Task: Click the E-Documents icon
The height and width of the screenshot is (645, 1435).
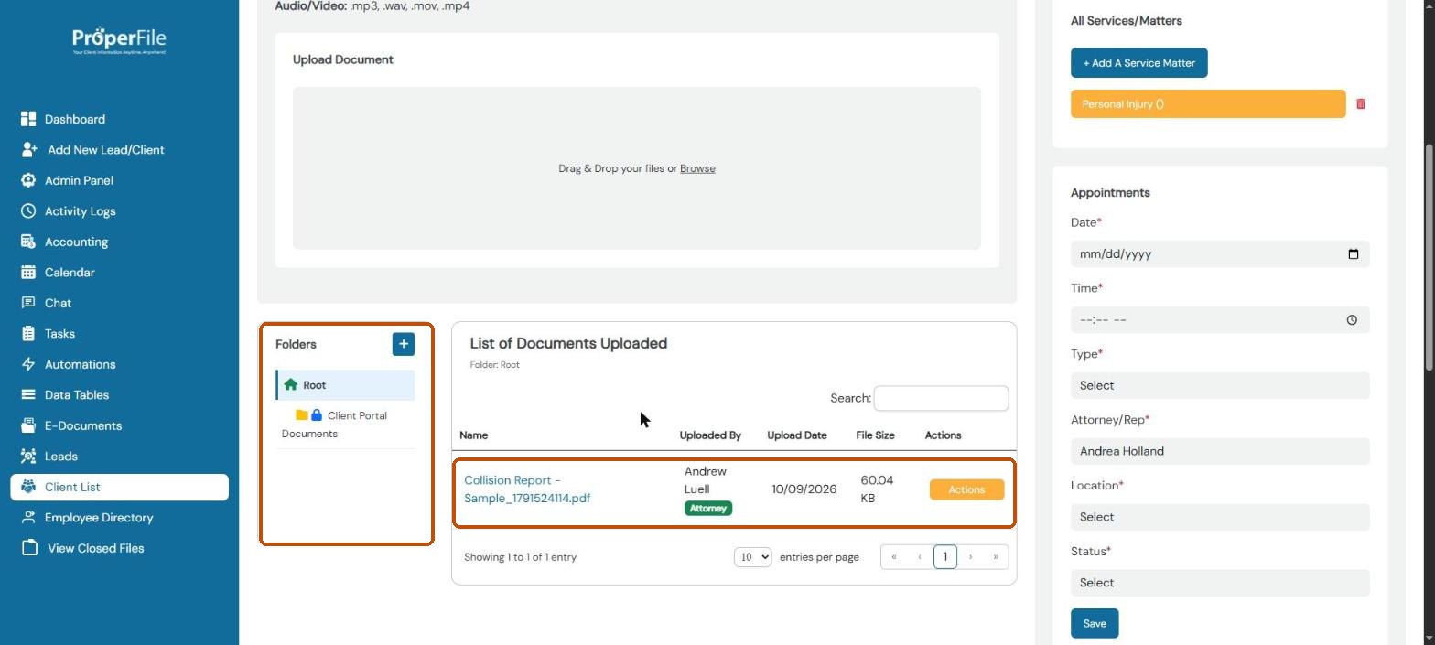Action: coord(28,425)
